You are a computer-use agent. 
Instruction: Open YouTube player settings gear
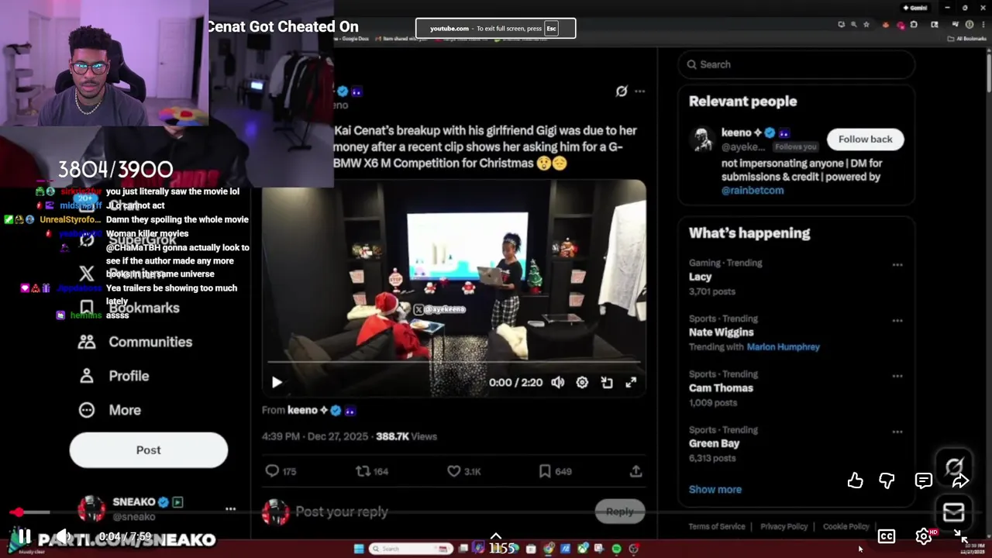pos(923,536)
